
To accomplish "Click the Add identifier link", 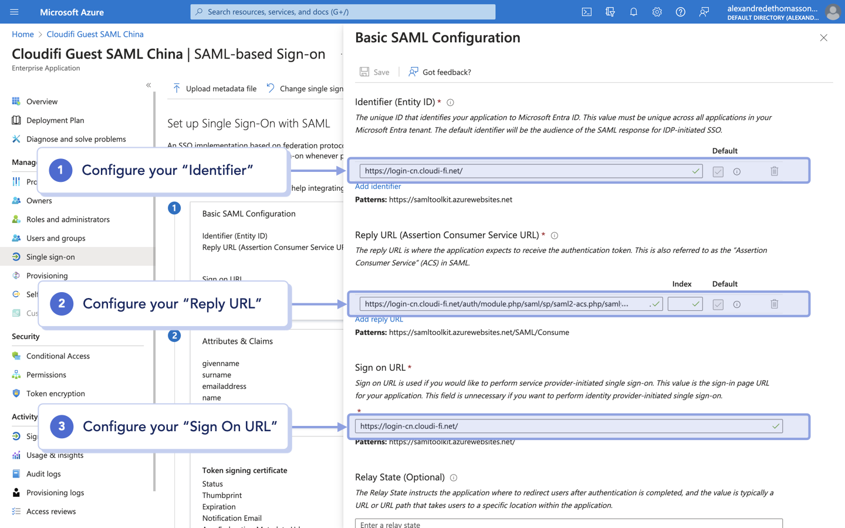I will (378, 186).
